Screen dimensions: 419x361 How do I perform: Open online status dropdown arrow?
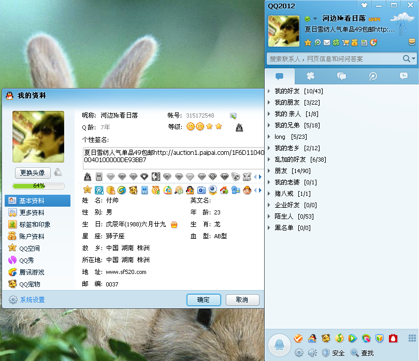click(315, 19)
